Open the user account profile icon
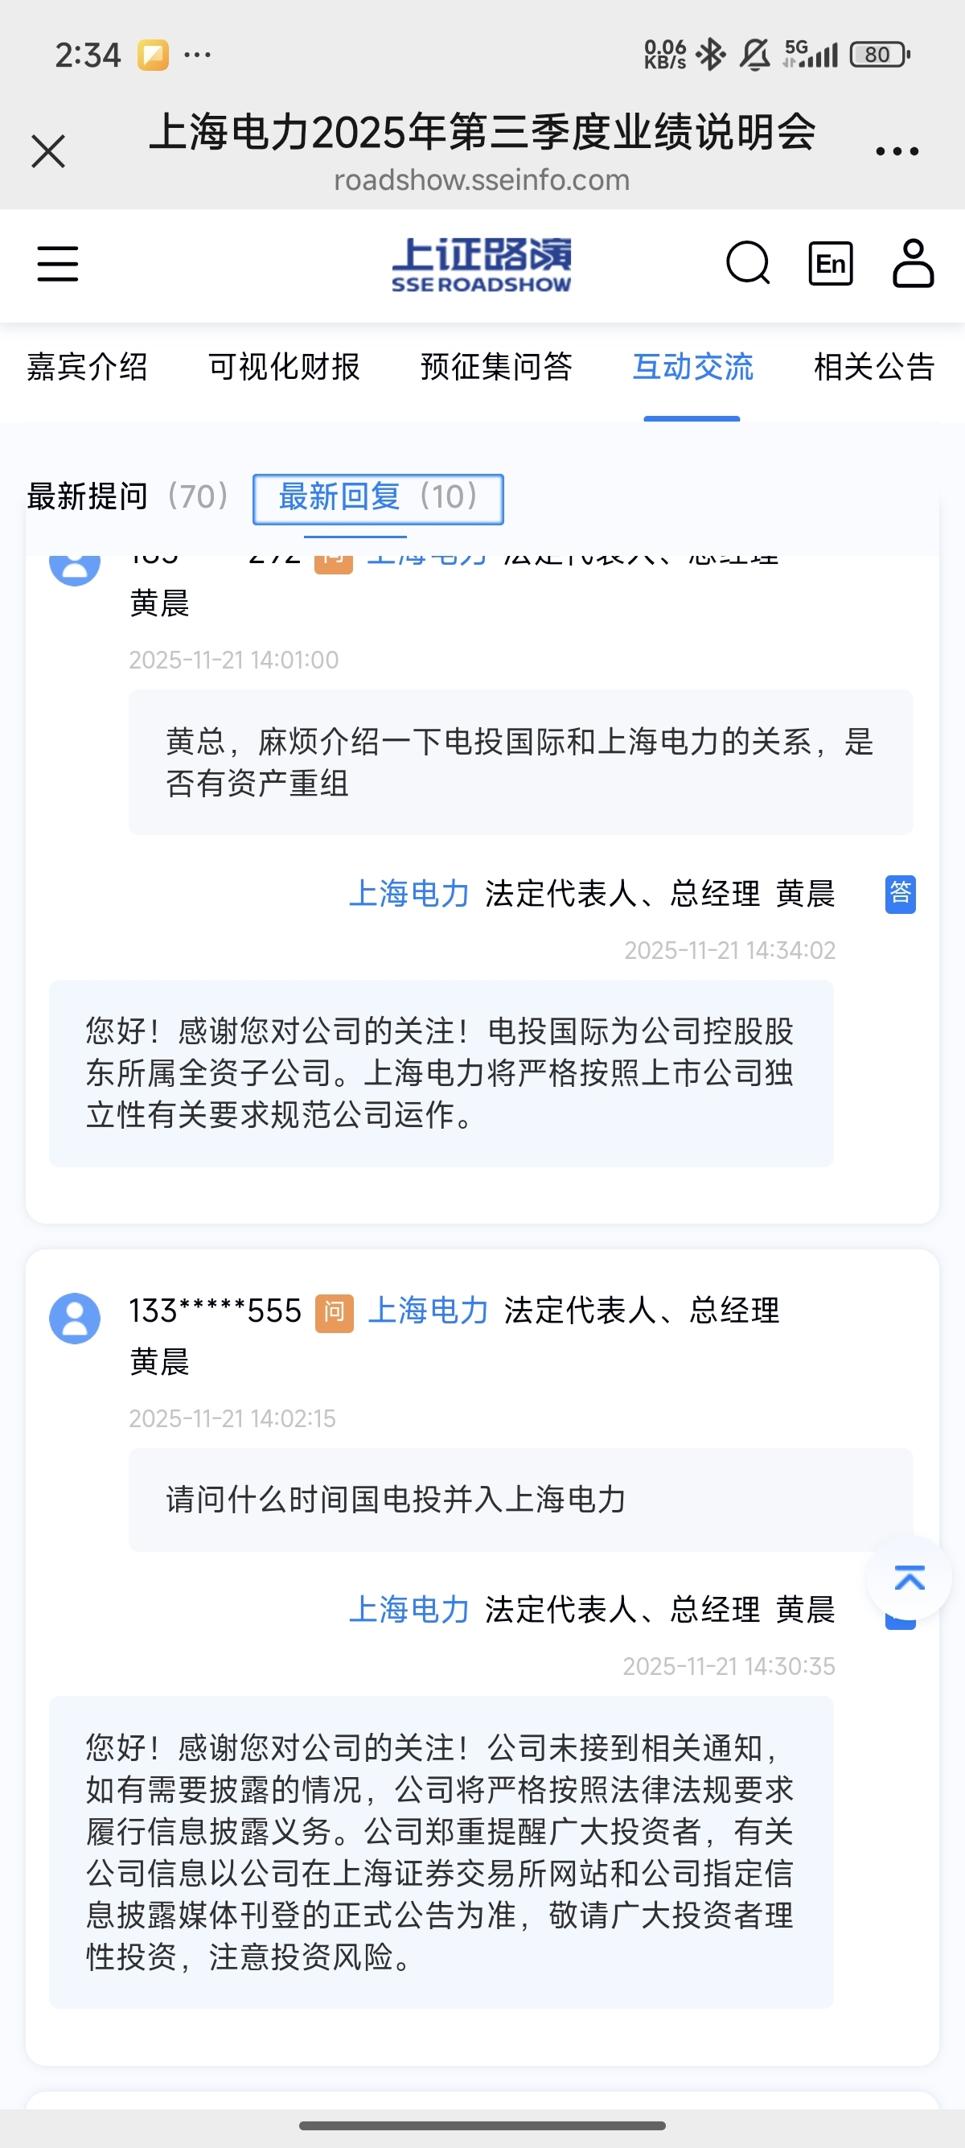 click(x=914, y=264)
